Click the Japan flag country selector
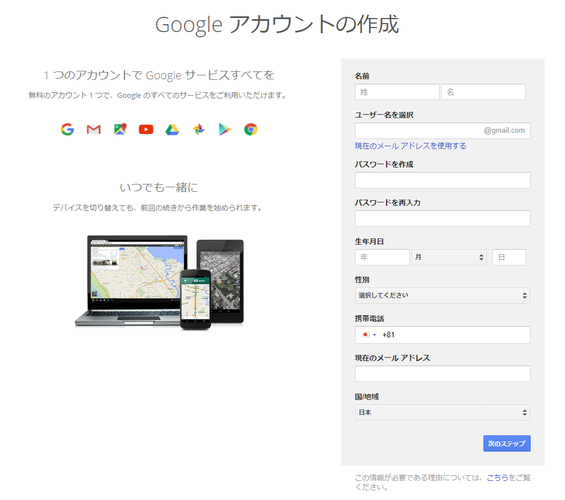Screen dimensions: 565x500 coord(369,335)
